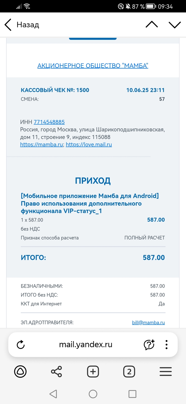186x404 pixels.
Task: Go to previous message with up chevron
Action: [x=152, y=25]
